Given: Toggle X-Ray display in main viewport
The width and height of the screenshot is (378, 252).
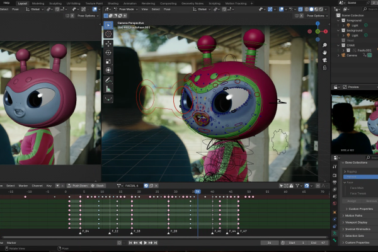Looking at the screenshot, I should [301, 9].
